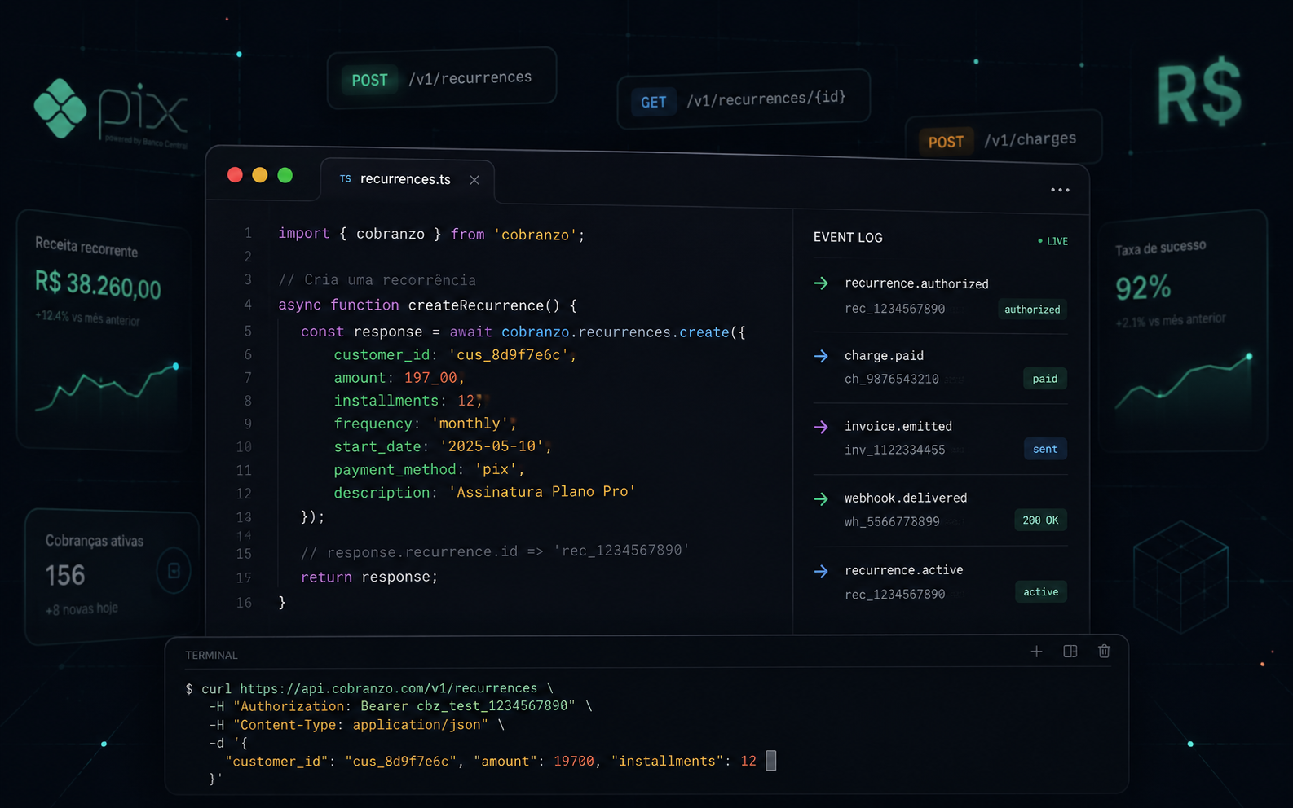Click the arrow icon beside recurrence.active
Viewport: 1293px width, 808px height.
(821, 571)
